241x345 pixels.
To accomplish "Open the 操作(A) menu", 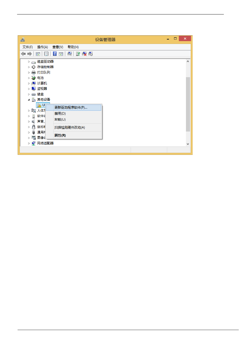I will 43,47.
